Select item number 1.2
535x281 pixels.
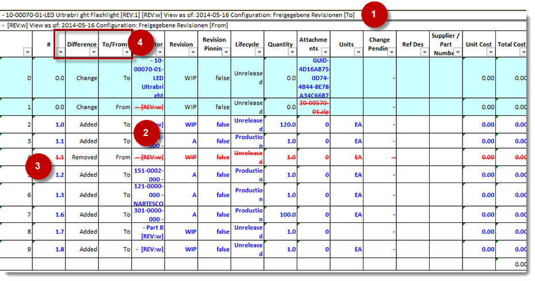click(x=49, y=175)
